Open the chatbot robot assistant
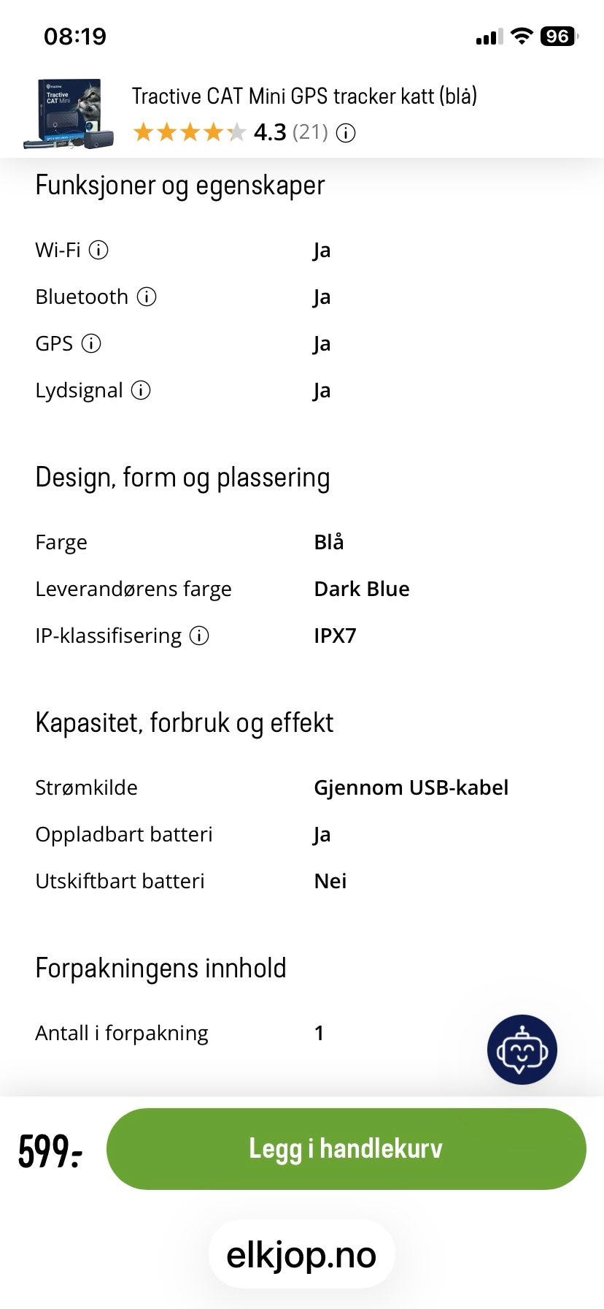The image size is (604, 1309). 522,1049
